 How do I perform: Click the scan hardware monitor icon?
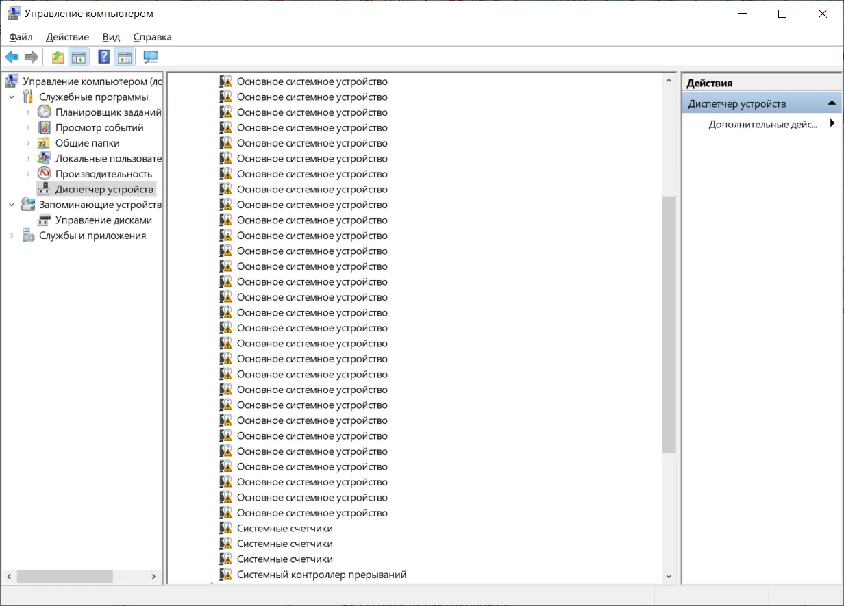pos(150,57)
